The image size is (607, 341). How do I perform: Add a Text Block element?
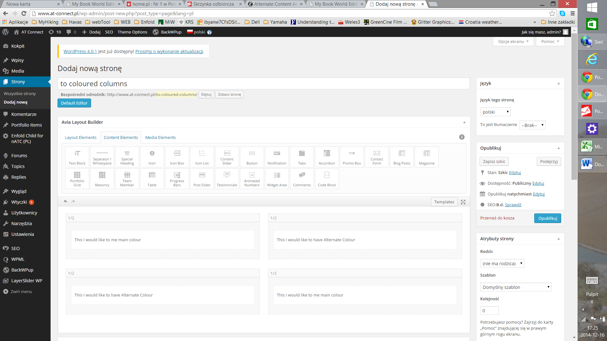pyautogui.click(x=77, y=157)
